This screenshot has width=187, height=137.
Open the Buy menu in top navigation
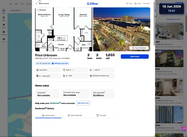tap(10, 4)
